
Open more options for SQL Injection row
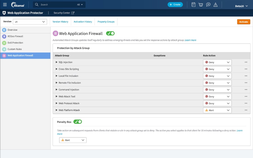(x=246, y=62)
